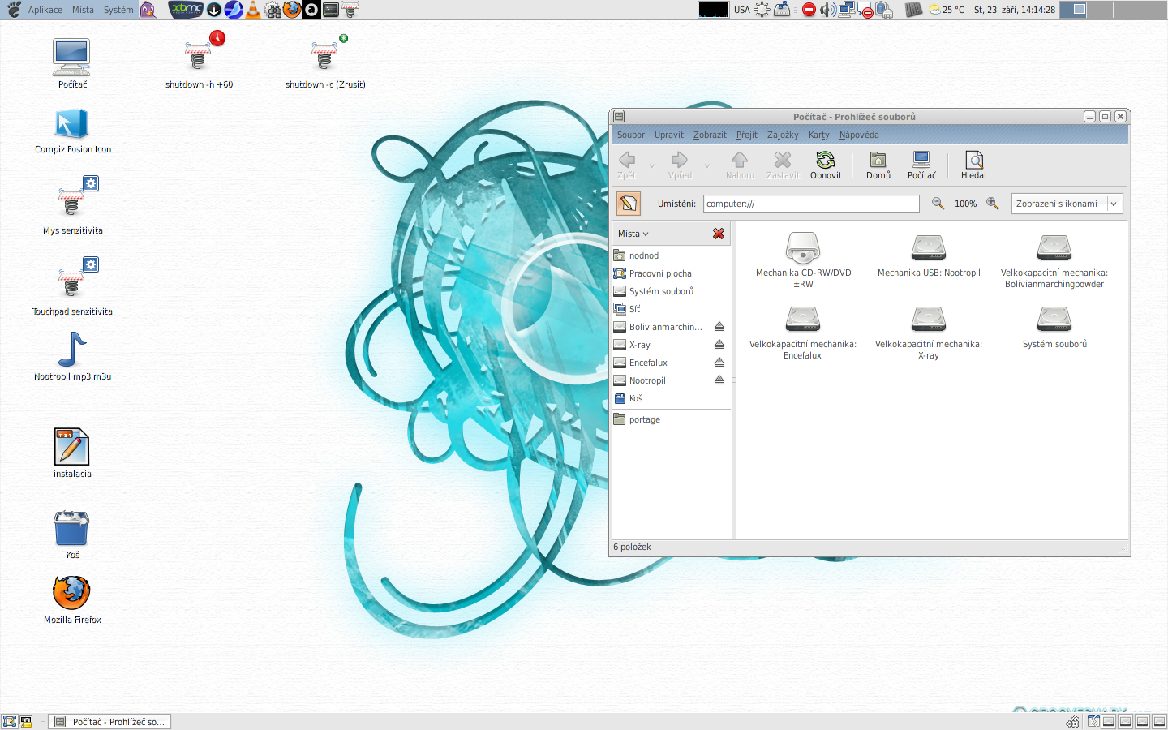Select the Počítač toolbar icon
The height and width of the screenshot is (730, 1168).
point(921,165)
